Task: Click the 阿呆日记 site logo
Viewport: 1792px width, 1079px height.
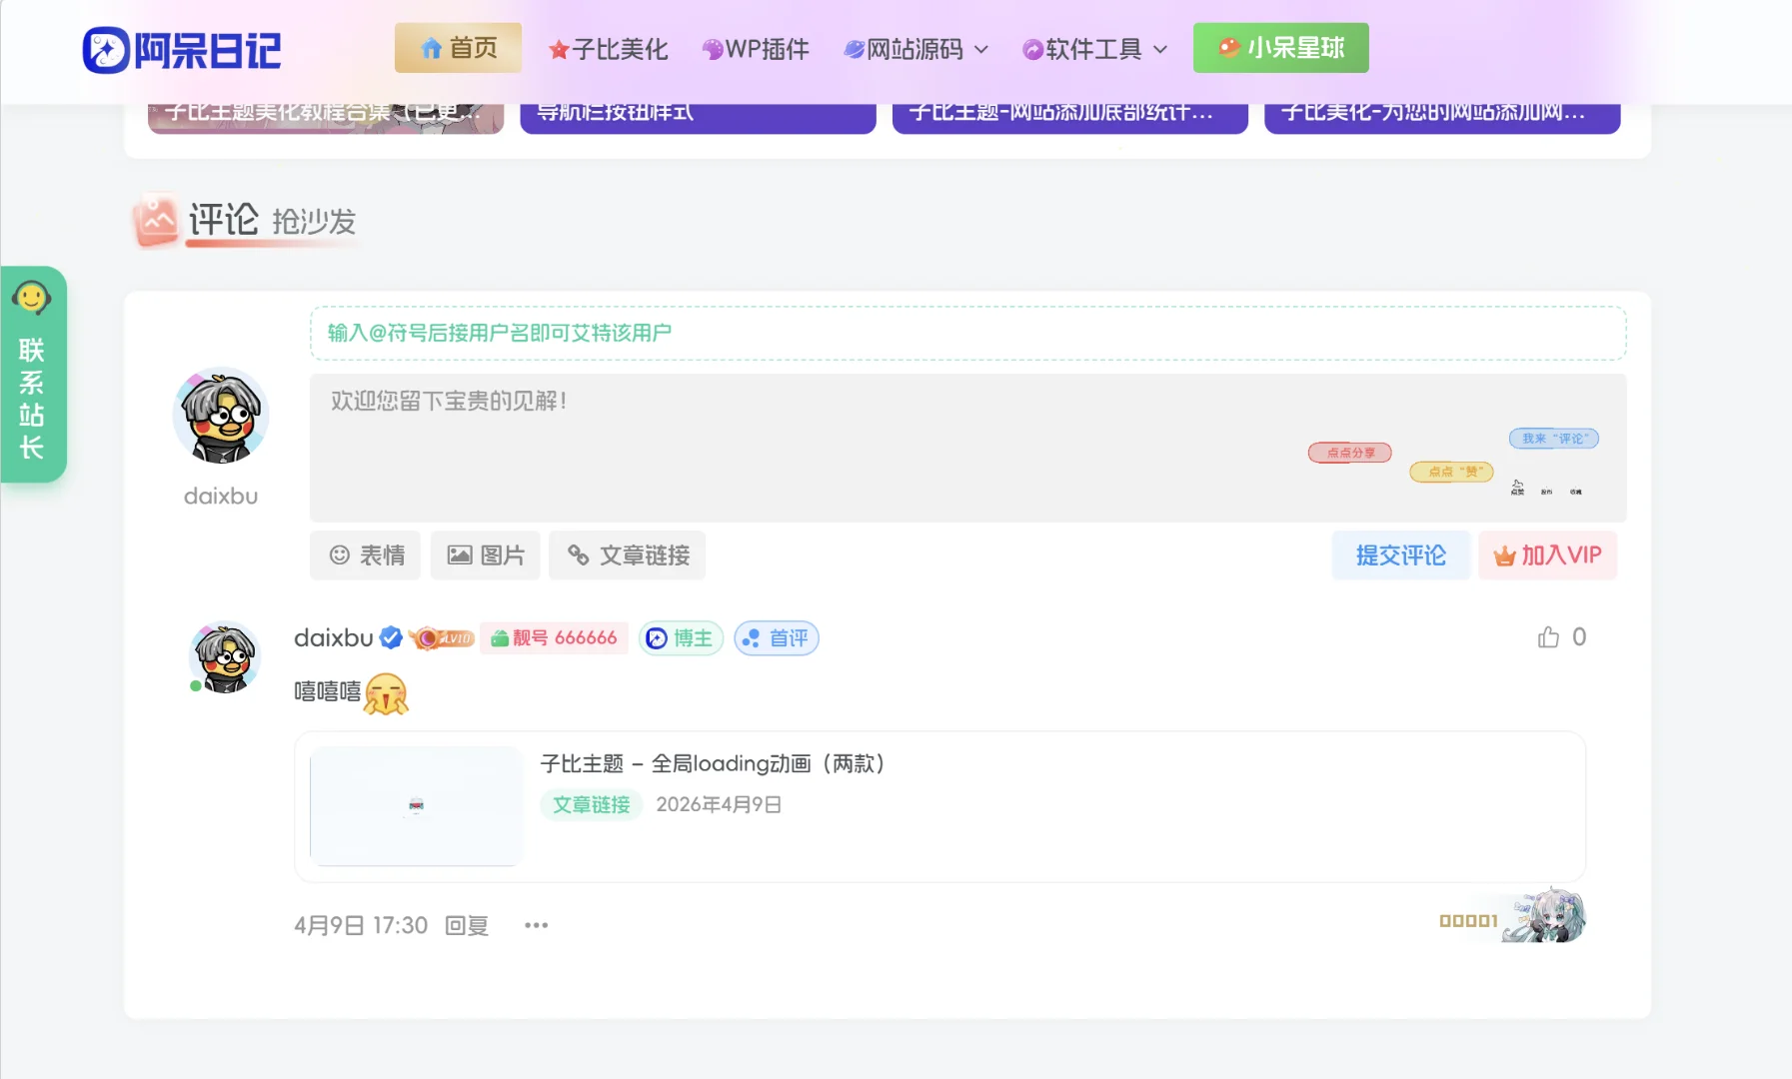Action: (181, 50)
